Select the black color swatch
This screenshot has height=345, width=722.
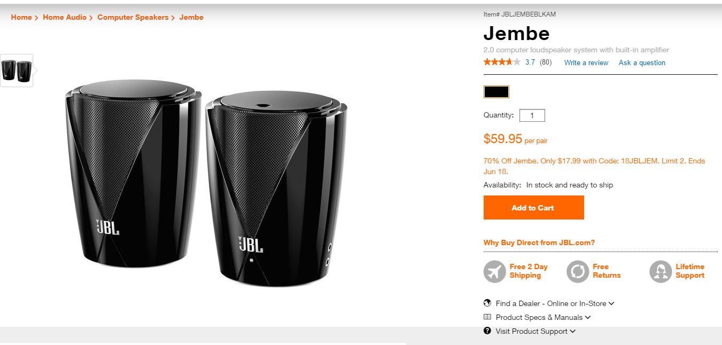(496, 92)
